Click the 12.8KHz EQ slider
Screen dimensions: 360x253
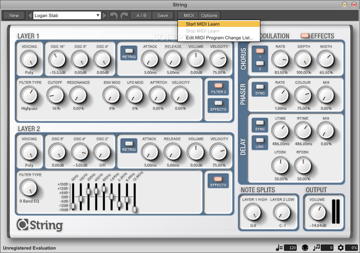(135, 197)
